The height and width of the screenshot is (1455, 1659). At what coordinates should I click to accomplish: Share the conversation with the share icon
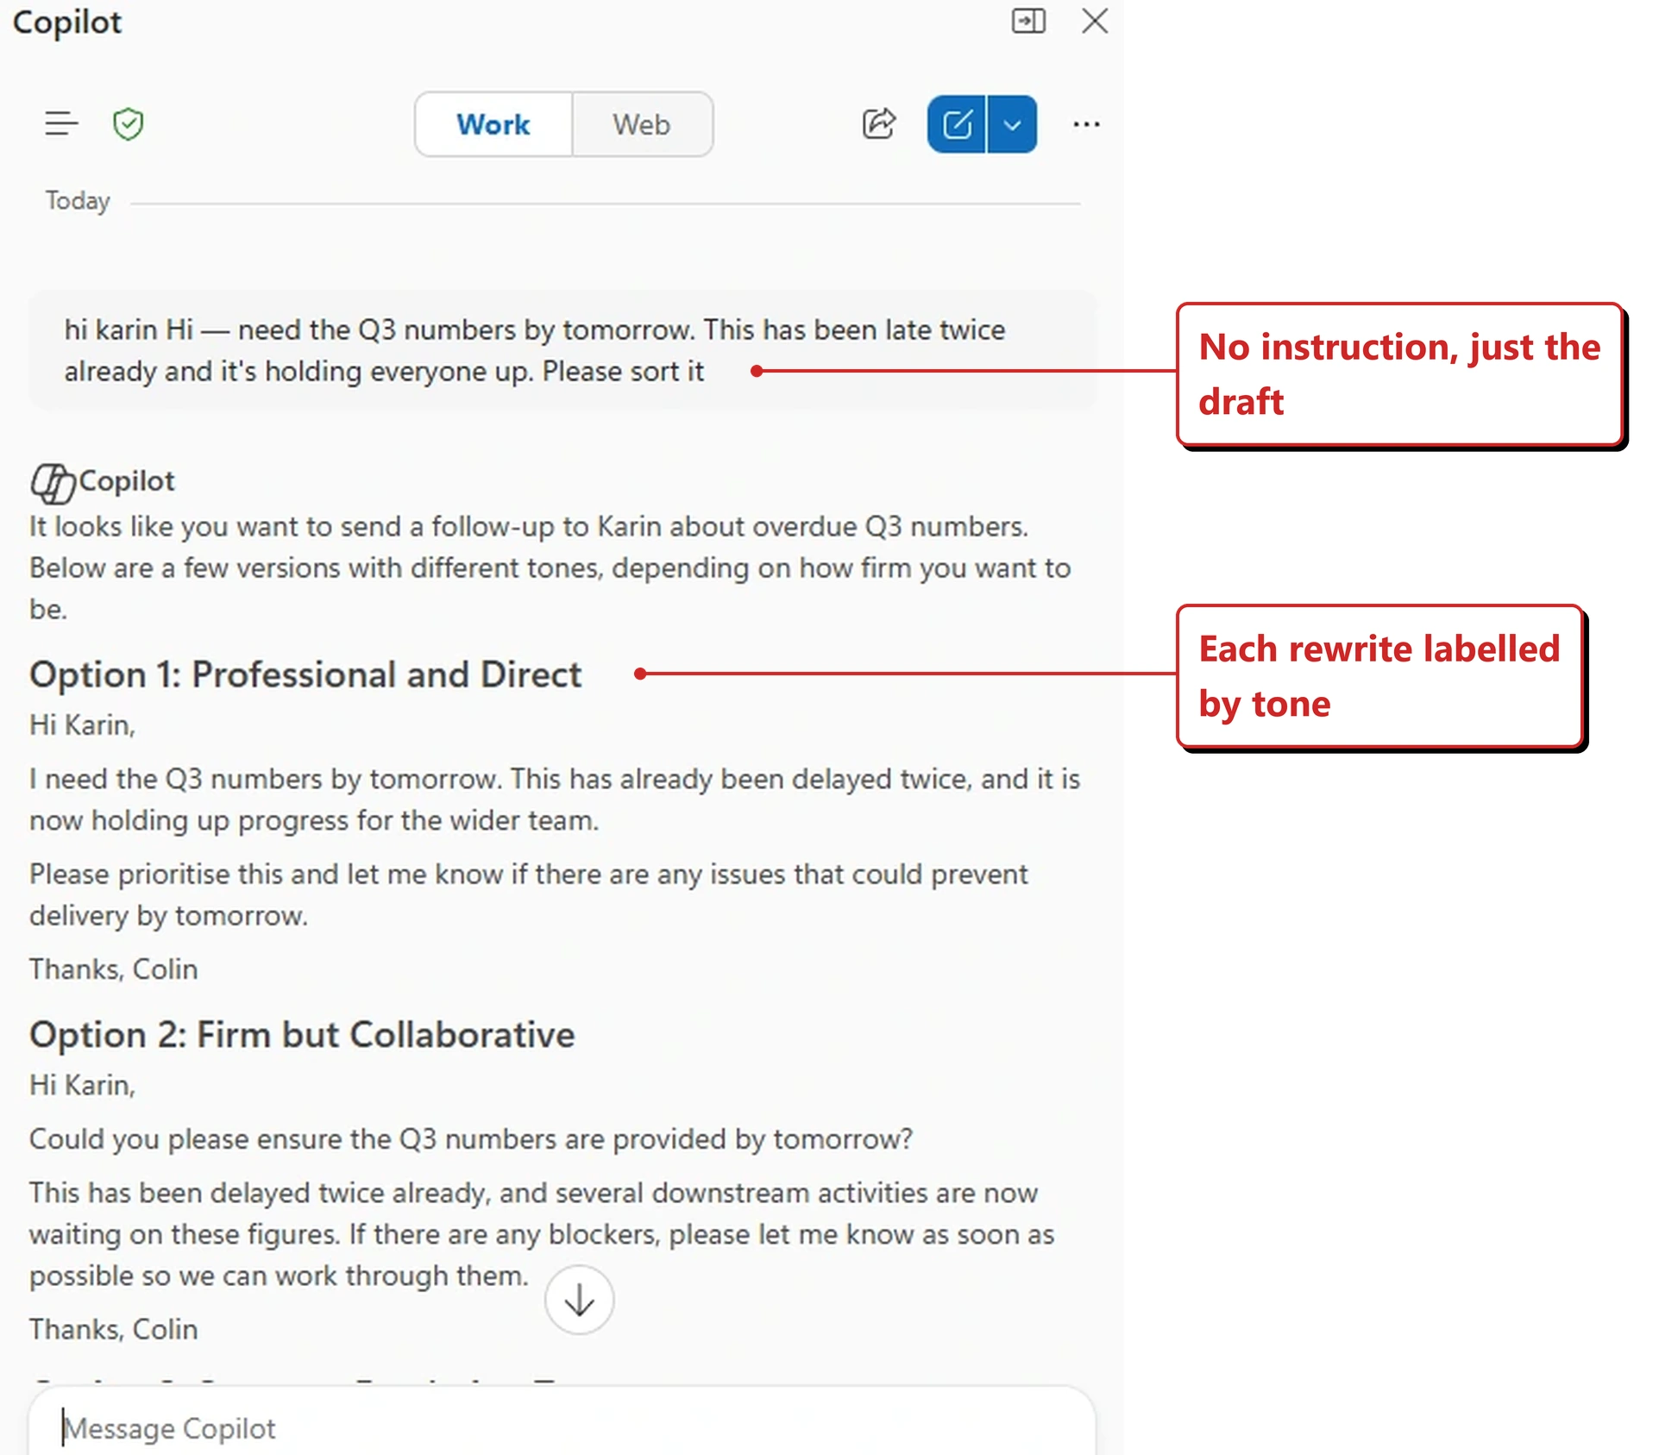(879, 124)
